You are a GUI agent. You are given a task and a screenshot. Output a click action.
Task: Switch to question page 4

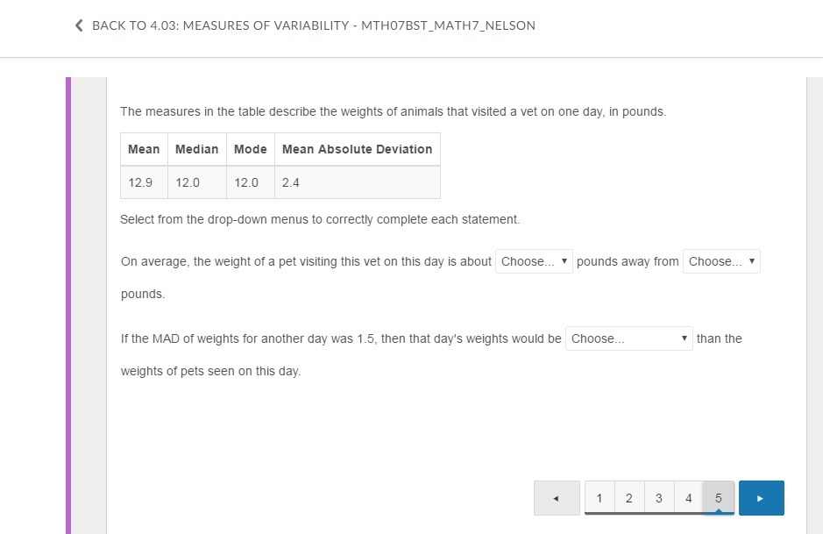(689, 498)
